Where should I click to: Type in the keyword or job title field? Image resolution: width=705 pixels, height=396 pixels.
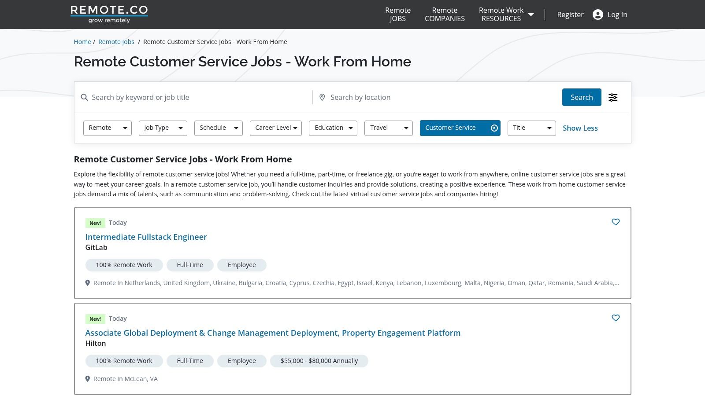(198, 97)
